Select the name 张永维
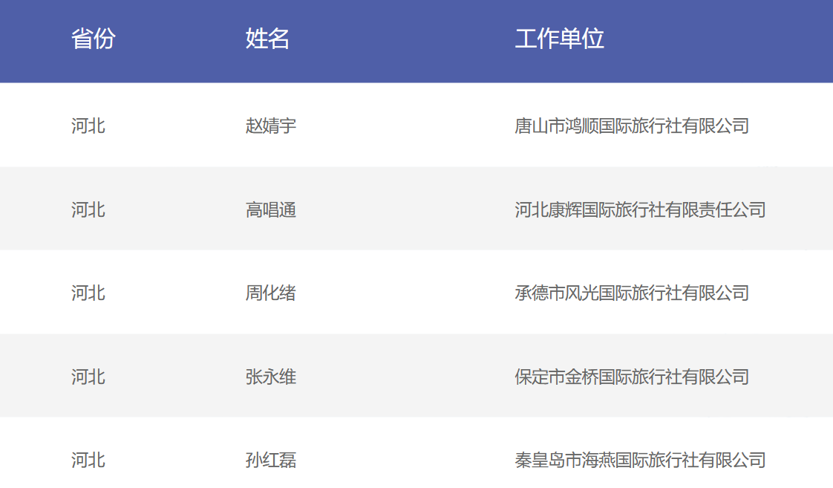 pos(270,377)
